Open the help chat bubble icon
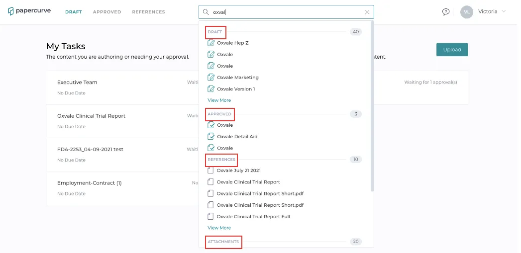Image resolution: width=521 pixels, height=253 pixels. (445, 11)
